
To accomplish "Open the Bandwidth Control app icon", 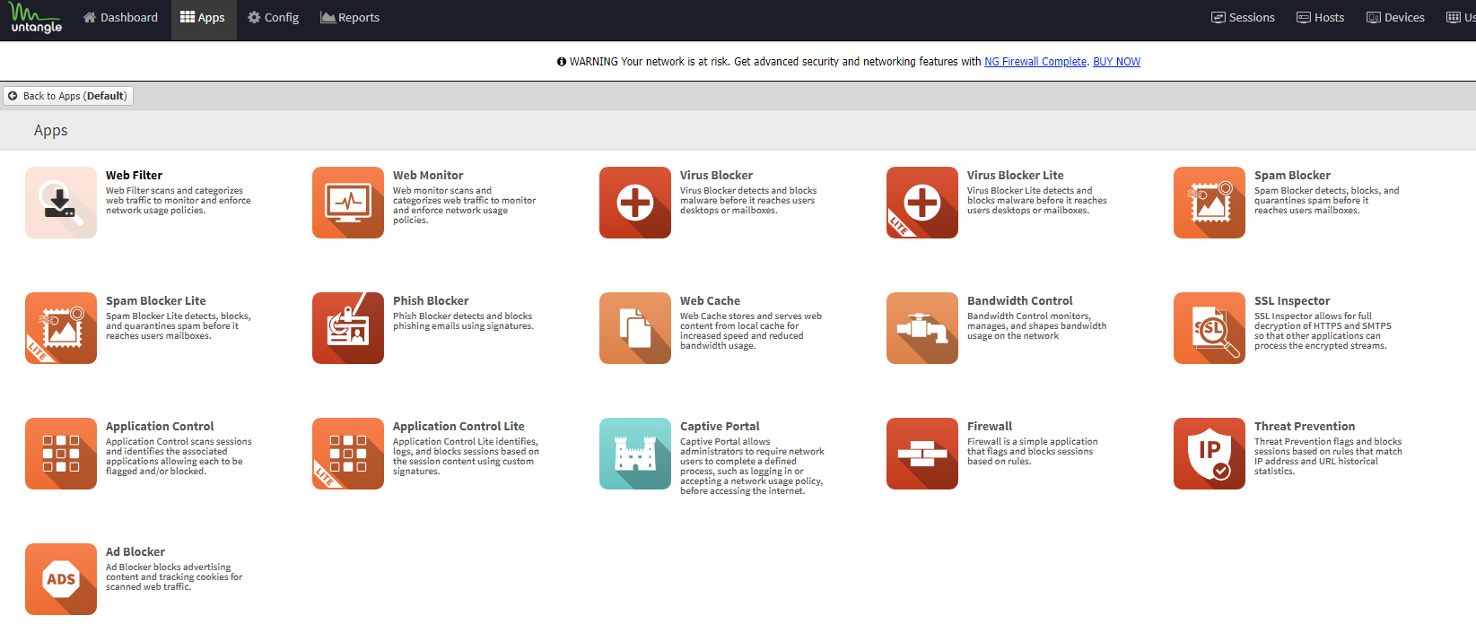I will coord(922,328).
